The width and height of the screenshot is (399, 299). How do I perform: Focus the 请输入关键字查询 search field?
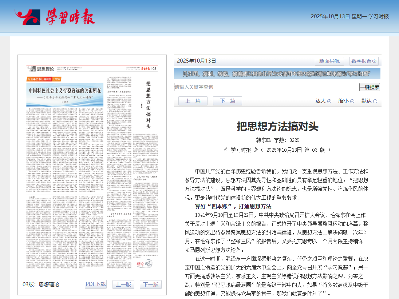[x=266, y=87]
